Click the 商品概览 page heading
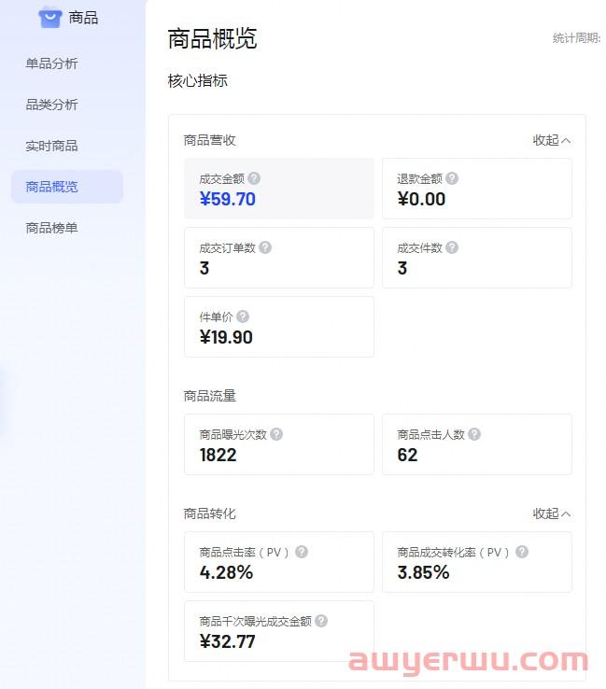 [x=212, y=38]
